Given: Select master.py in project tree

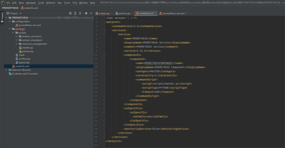Looking at the screenshot, I should click(28, 47).
